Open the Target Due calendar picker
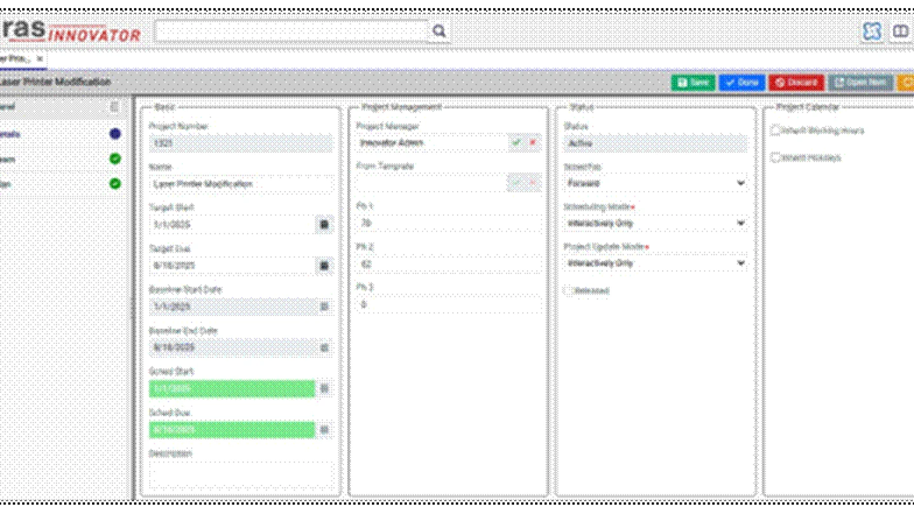 [x=324, y=265]
